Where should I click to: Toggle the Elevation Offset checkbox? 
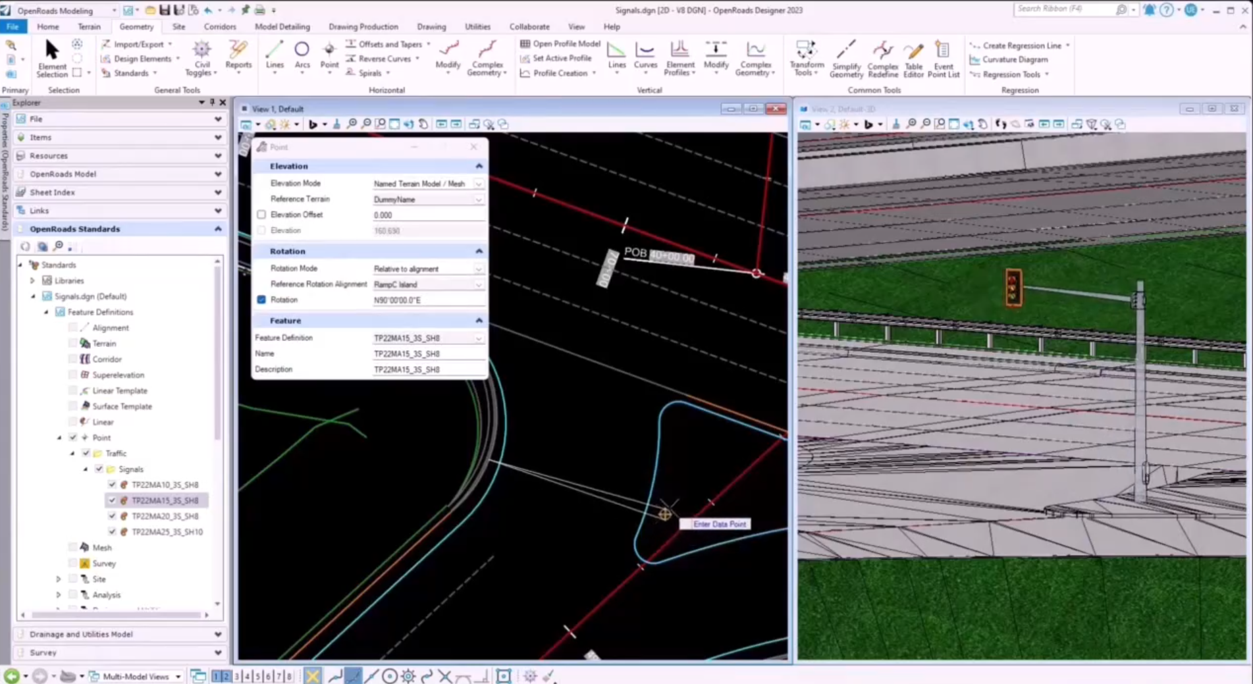point(261,215)
